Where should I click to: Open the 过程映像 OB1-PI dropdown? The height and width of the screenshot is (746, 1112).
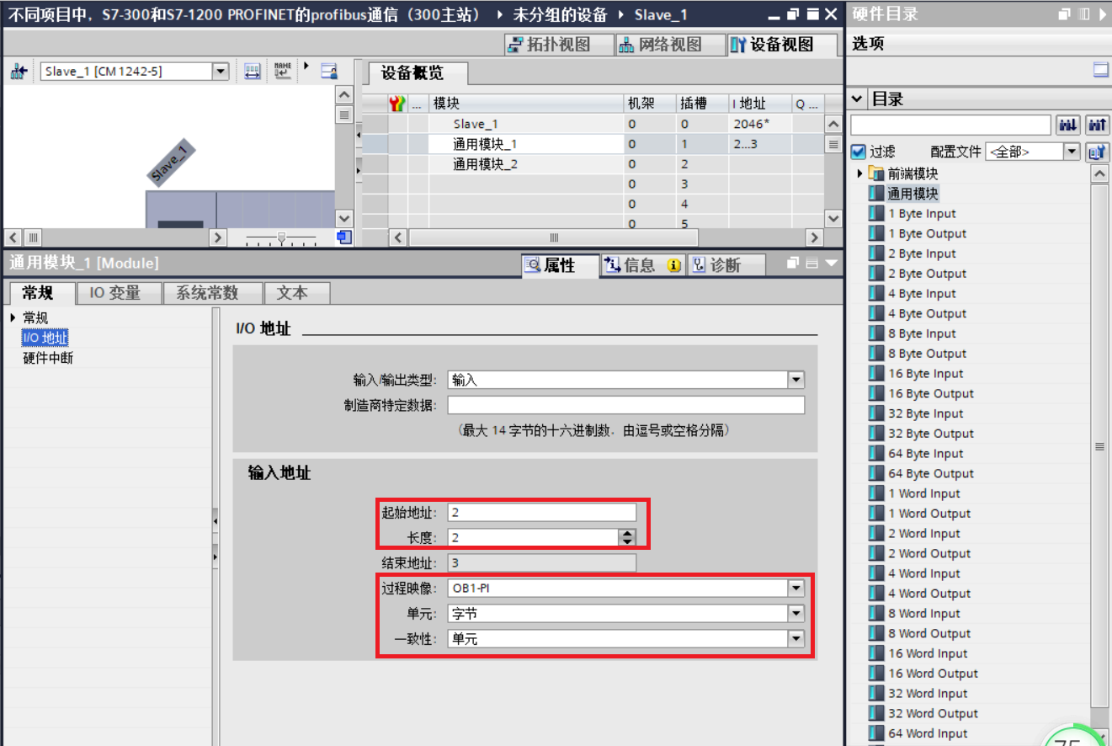pyautogui.click(x=796, y=589)
